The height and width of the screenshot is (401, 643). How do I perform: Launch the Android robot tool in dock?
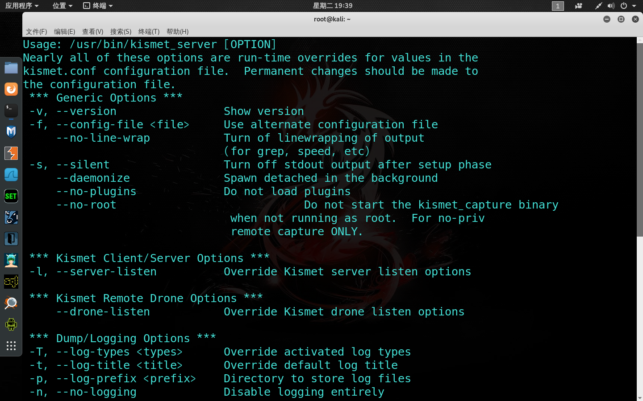pos(11,324)
